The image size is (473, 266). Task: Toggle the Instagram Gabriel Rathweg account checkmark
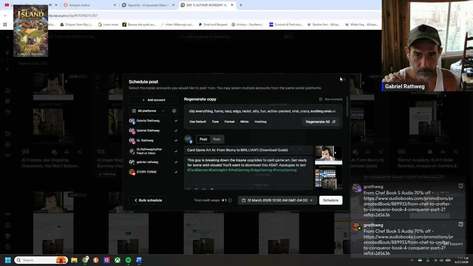(176, 130)
